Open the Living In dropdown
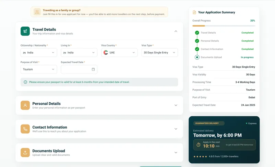 [79, 52]
